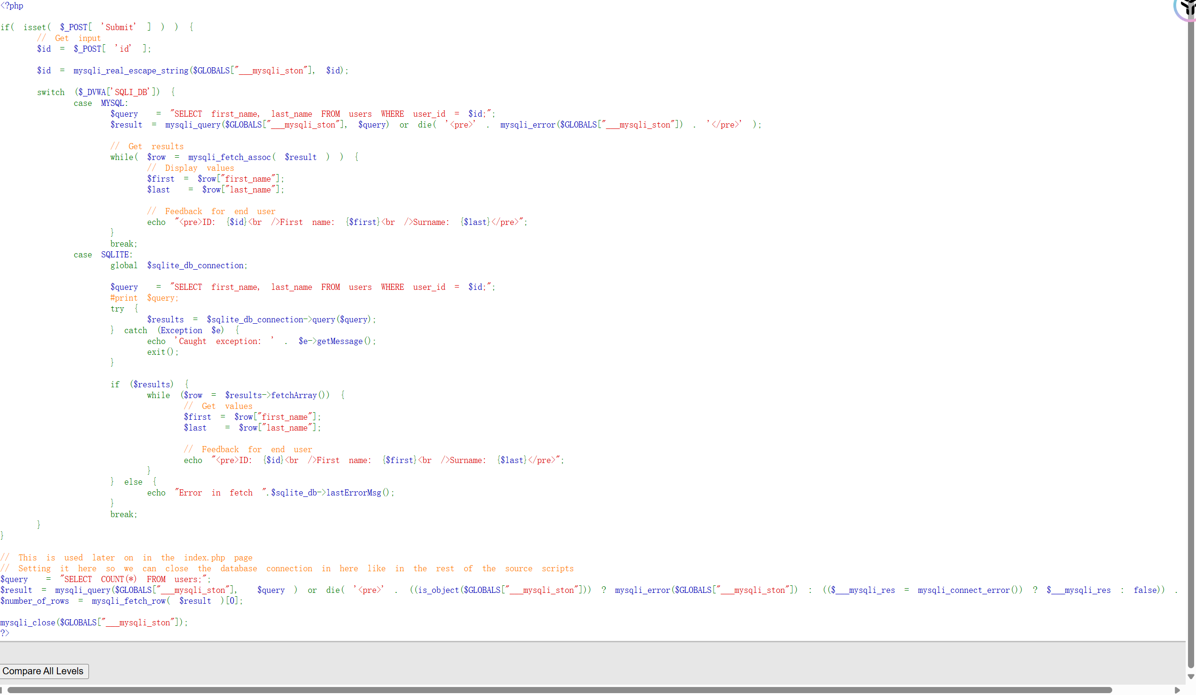Click the vertical scrollbar down arrow
The image size is (1196, 695).
[x=1191, y=677]
